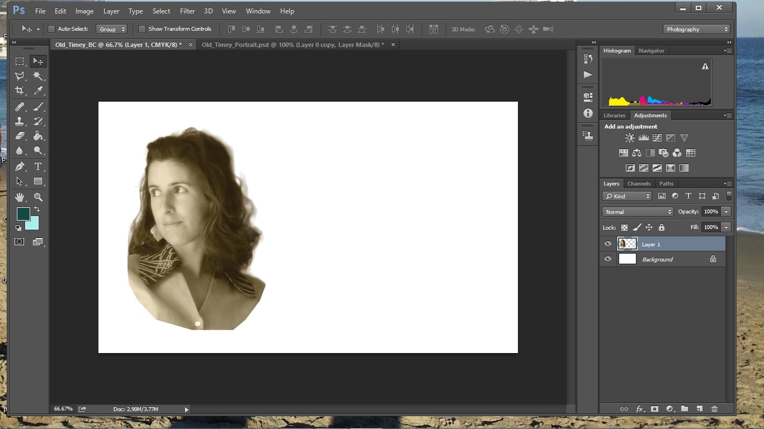
Task: Select the Lasso tool
Action: coord(20,76)
